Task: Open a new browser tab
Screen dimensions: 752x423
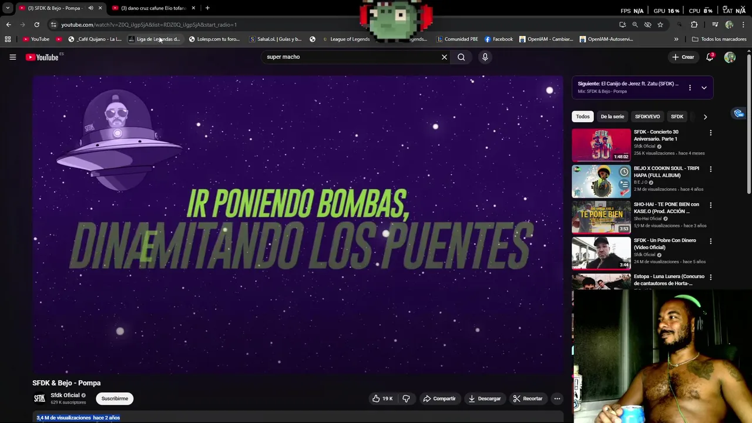Action: (x=207, y=8)
